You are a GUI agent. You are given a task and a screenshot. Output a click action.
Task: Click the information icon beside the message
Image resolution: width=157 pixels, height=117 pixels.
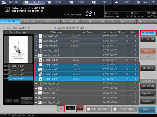[x=7, y=9]
